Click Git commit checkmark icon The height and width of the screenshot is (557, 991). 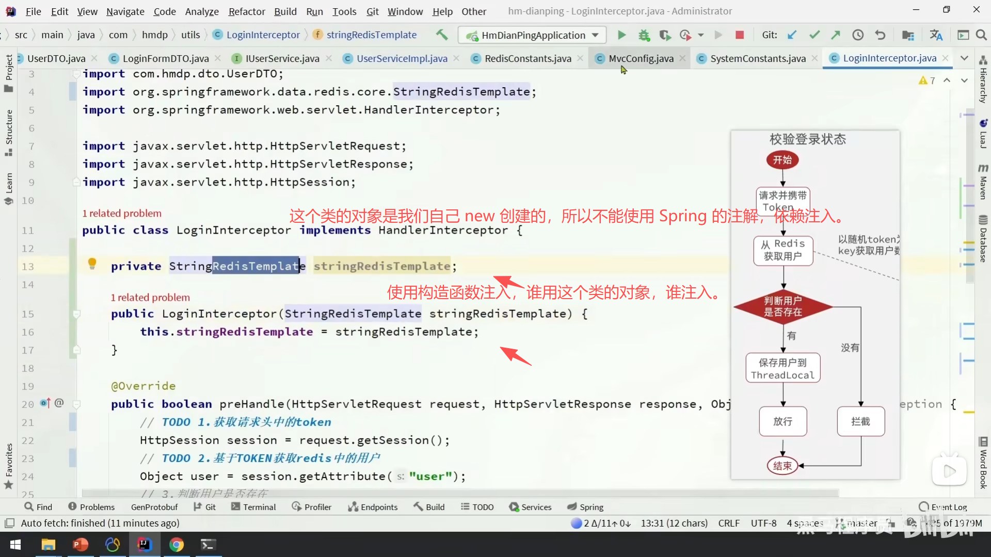tap(814, 35)
